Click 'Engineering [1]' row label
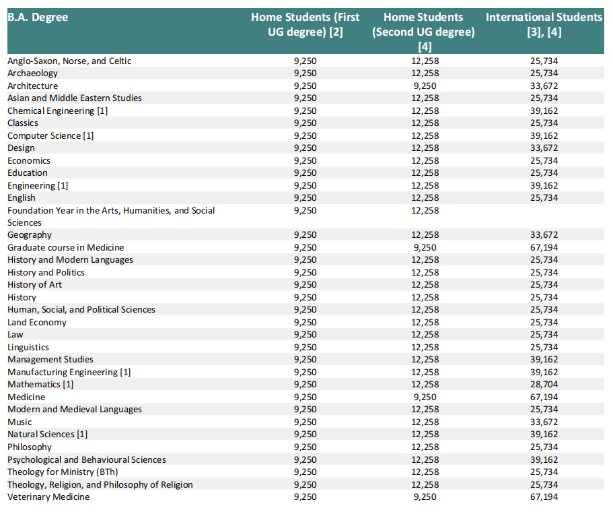 38,185
